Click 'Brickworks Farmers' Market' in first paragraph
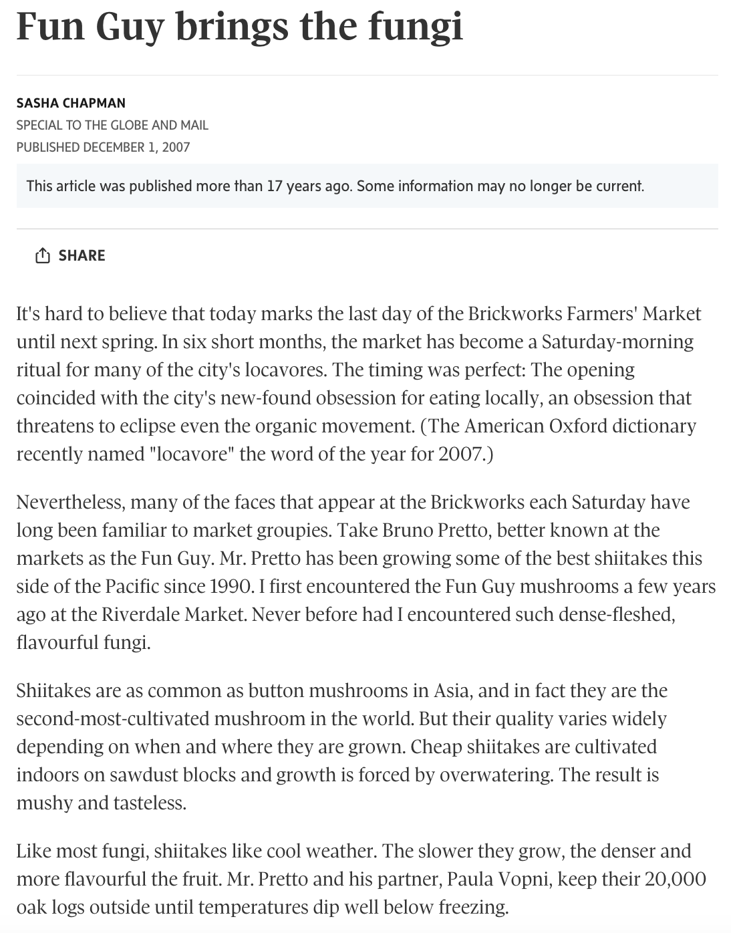 coord(585,313)
